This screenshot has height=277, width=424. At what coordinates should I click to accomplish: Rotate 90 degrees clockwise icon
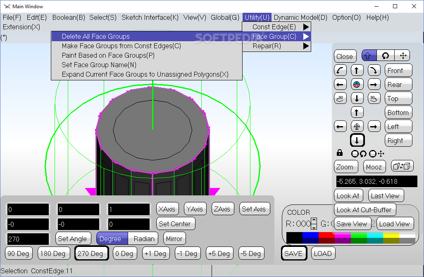374,98
